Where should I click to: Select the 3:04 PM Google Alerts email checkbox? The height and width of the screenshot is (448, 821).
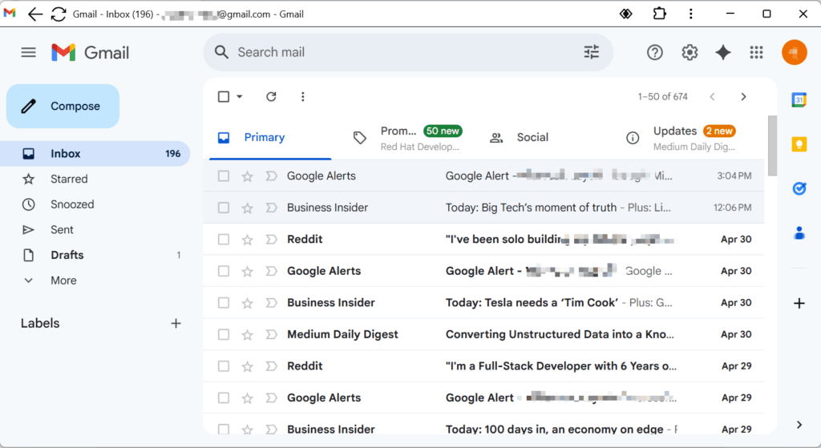click(224, 176)
